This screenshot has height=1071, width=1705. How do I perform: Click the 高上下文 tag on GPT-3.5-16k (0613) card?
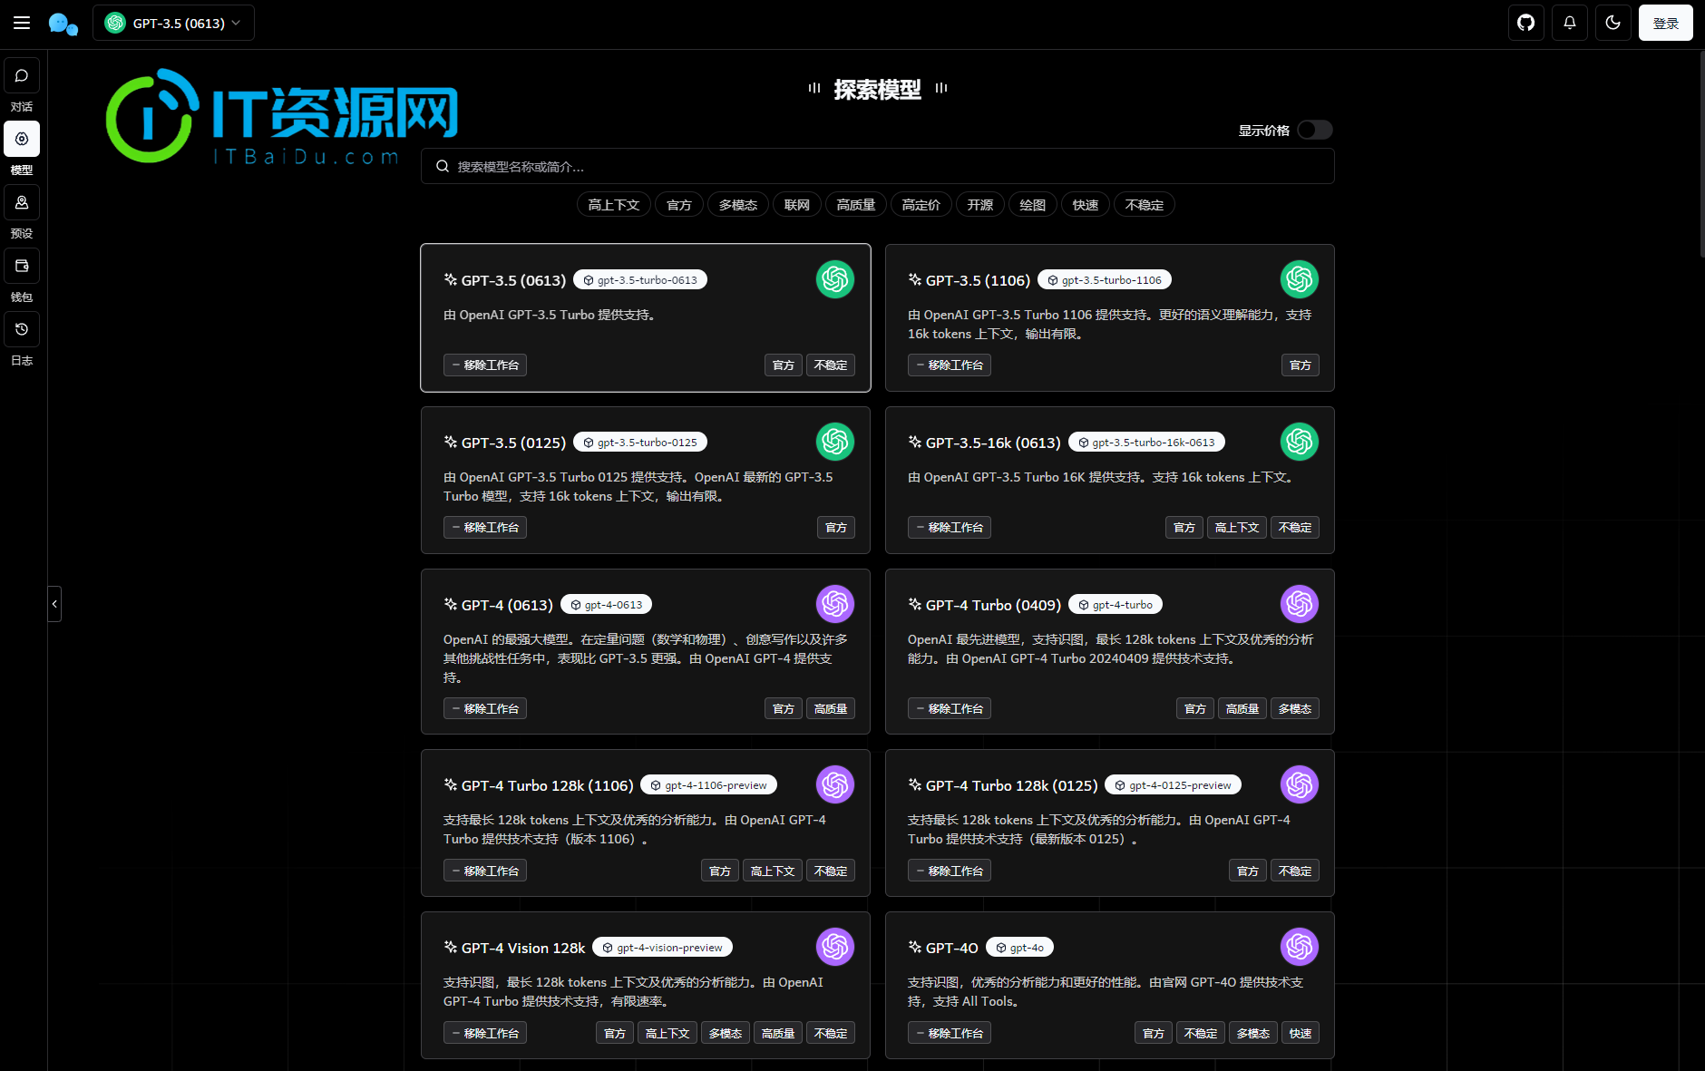pos(1237,528)
